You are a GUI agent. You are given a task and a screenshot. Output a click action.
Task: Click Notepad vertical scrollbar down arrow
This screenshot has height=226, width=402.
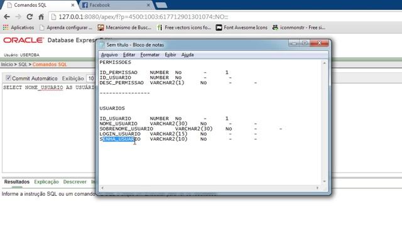[x=324, y=181]
